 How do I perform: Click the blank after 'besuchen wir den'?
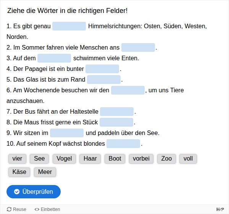[128, 90]
